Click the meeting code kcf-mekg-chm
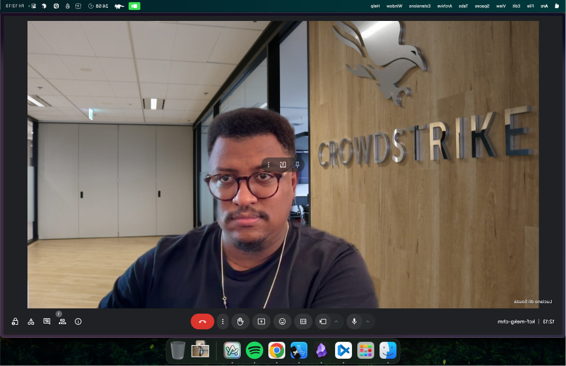Image resolution: width=566 pixels, height=366 pixels. pos(516,321)
